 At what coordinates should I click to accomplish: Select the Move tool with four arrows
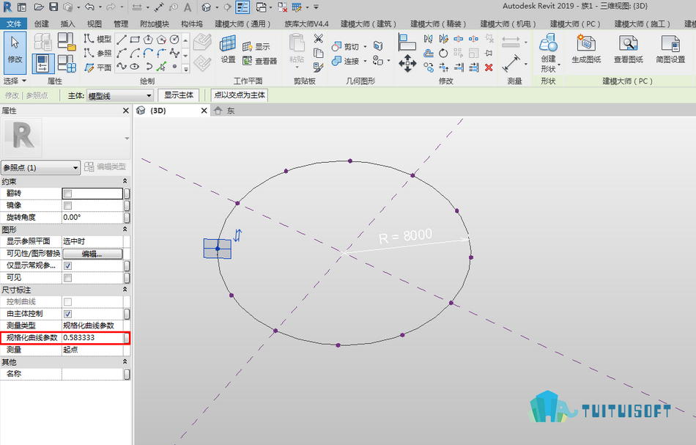[407, 63]
